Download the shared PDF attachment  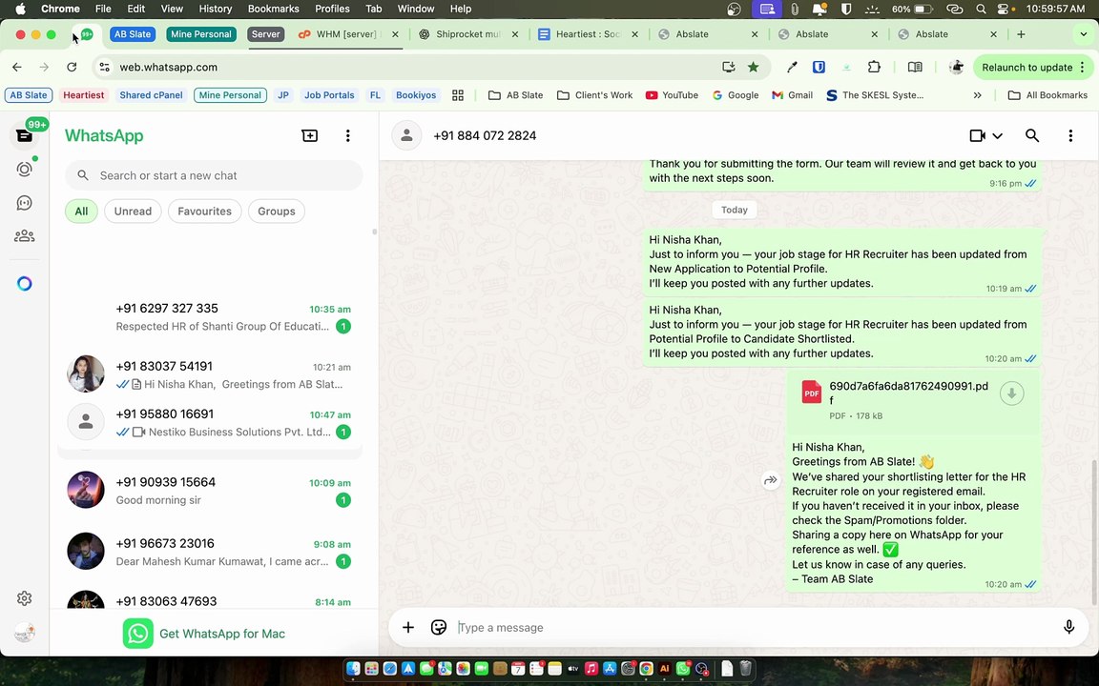(1011, 393)
